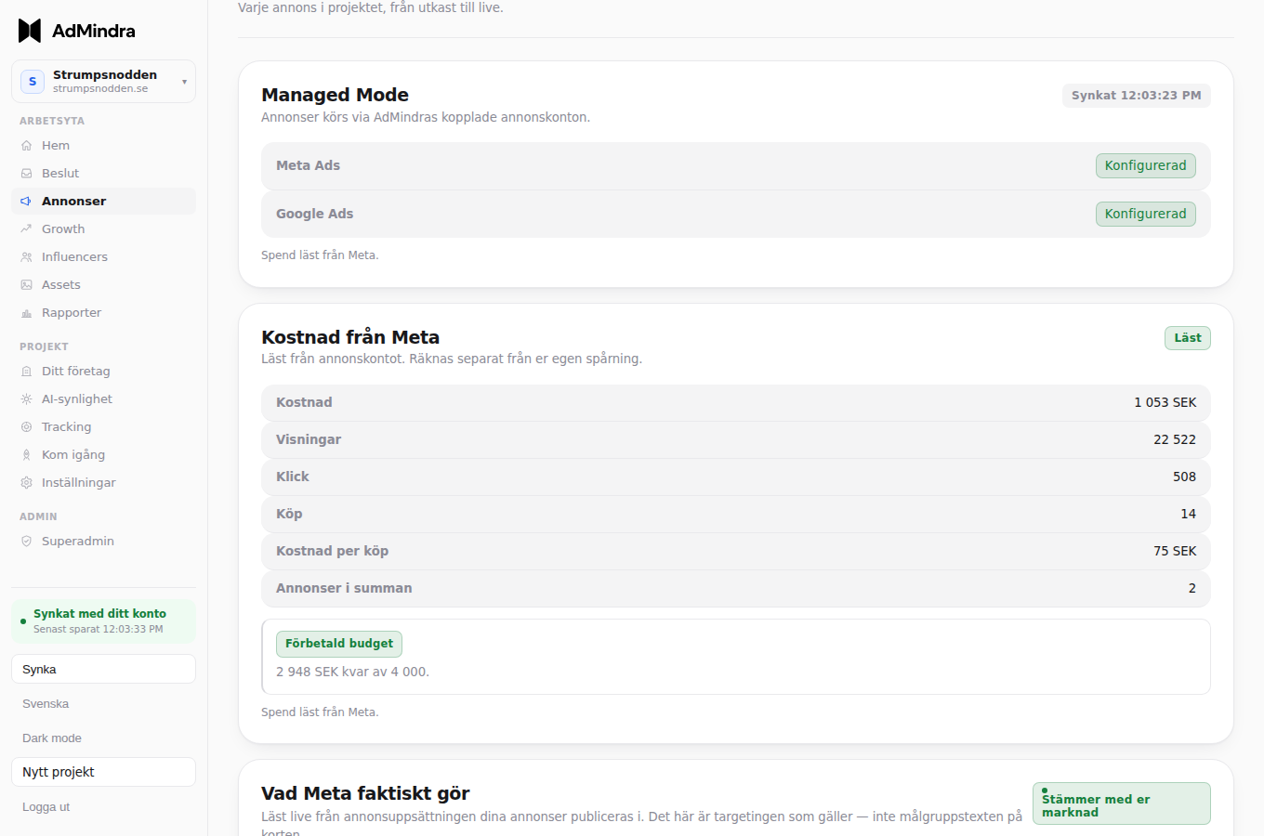1264x836 pixels.
Task: Open Inställningar settings page
Action: pyautogui.click(x=103, y=483)
